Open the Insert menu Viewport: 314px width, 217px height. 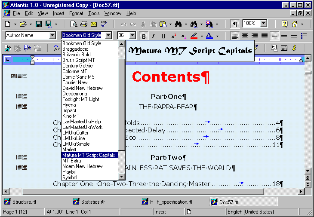click(x=58, y=13)
